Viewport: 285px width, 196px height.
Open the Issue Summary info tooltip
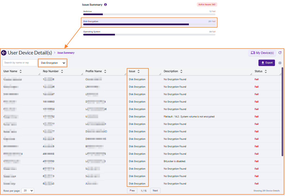tap(106, 4)
